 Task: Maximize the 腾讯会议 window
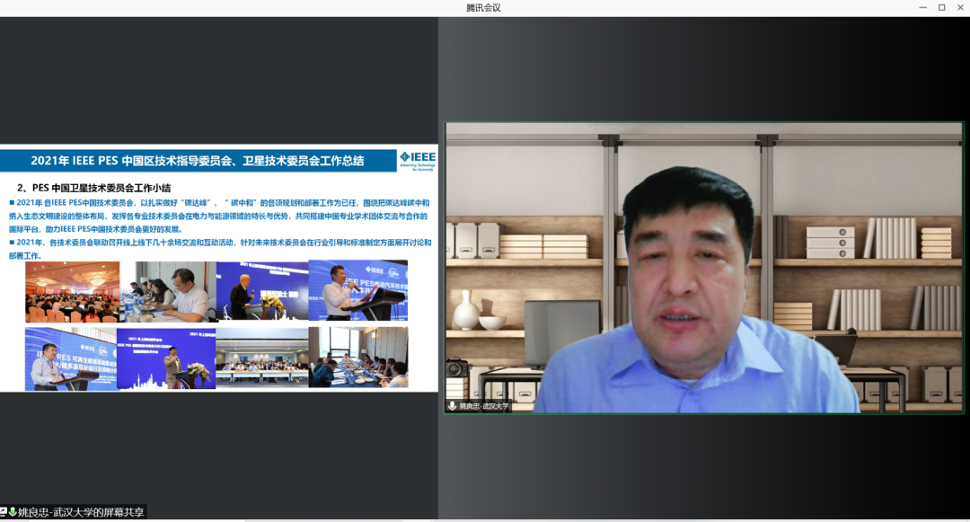[941, 7]
